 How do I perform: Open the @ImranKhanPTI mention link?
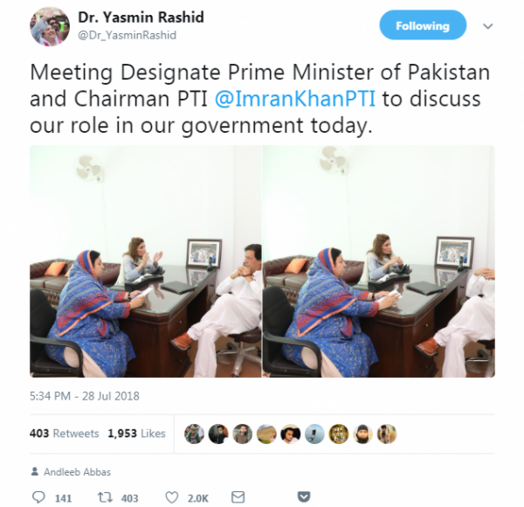click(295, 99)
